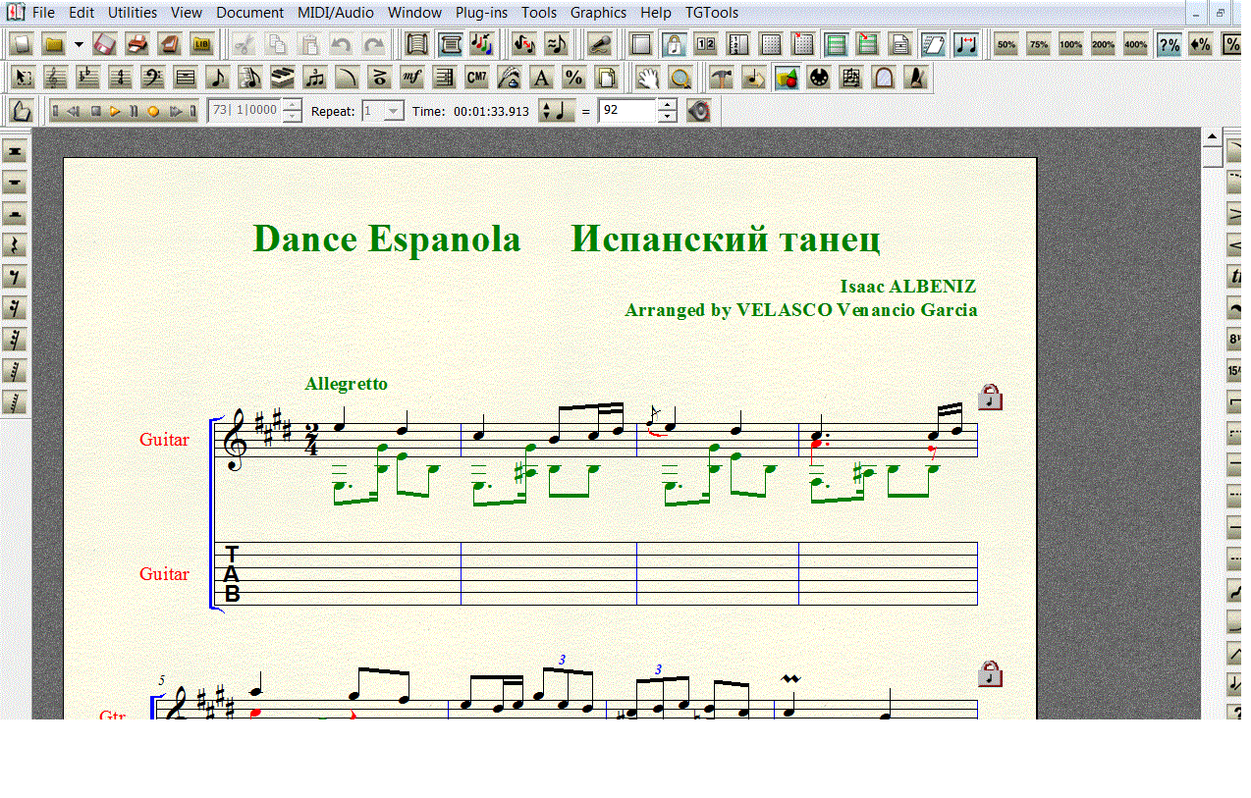Viewport: 1251px width, 798px height.
Task: Click the custom zoom ?% button
Action: 1169,44
